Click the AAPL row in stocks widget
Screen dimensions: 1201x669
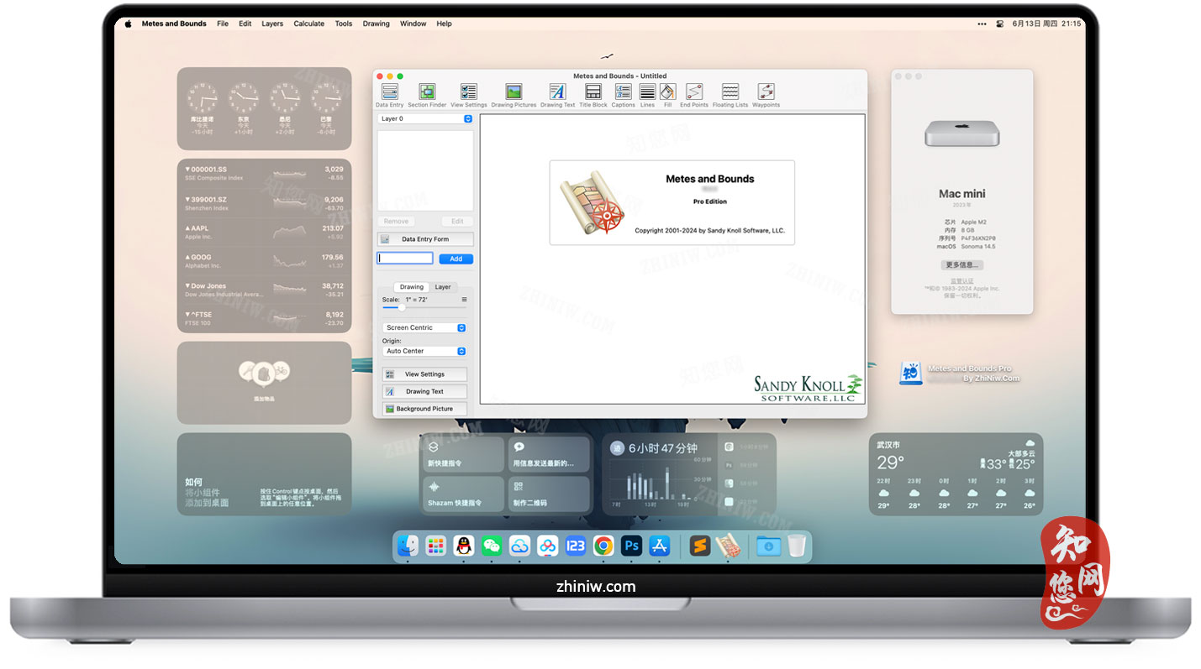pos(264,233)
